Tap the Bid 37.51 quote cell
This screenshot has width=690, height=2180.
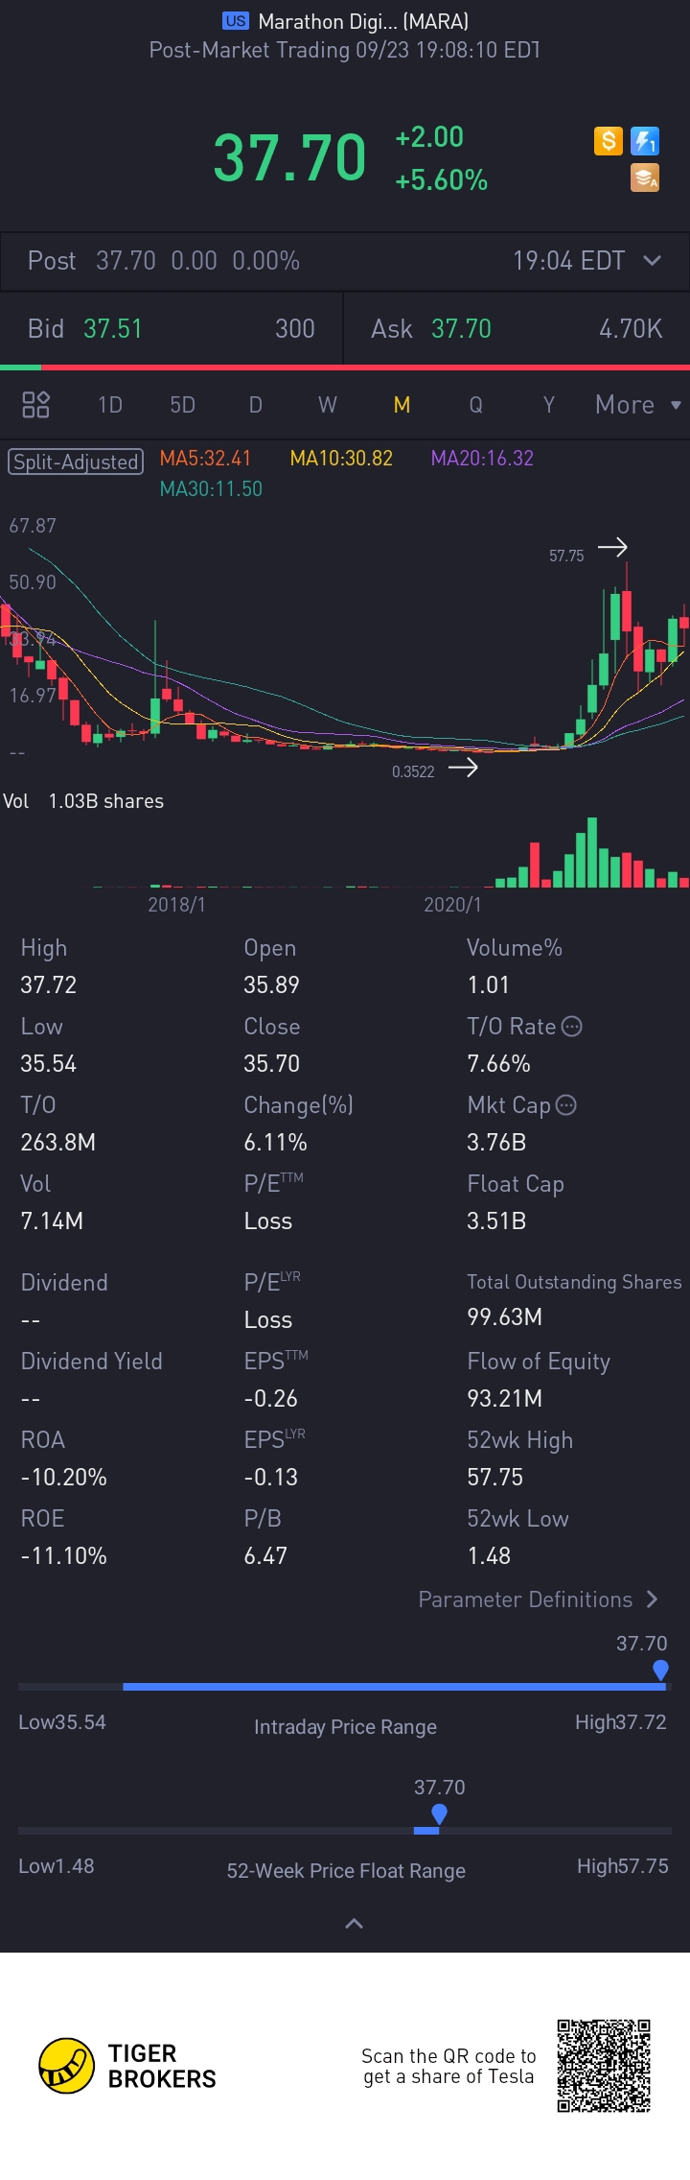171,329
